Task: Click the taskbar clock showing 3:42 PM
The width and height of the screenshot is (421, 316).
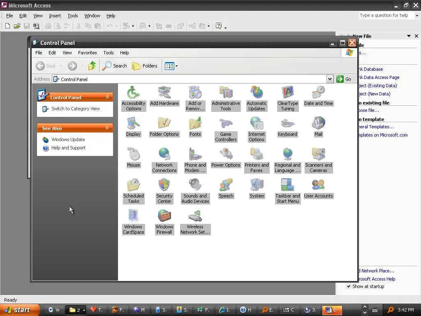Action: 406,310
